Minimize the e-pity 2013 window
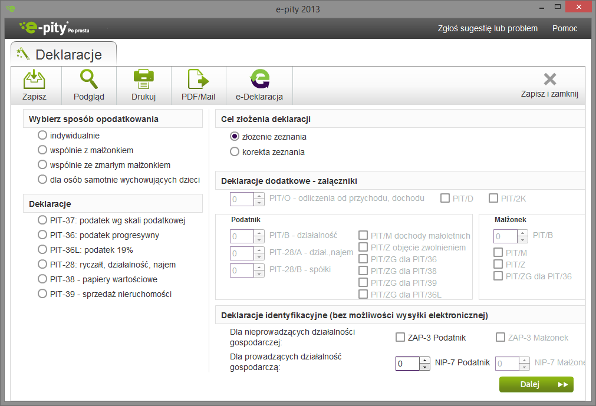596x406 pixels. point(542,7)
